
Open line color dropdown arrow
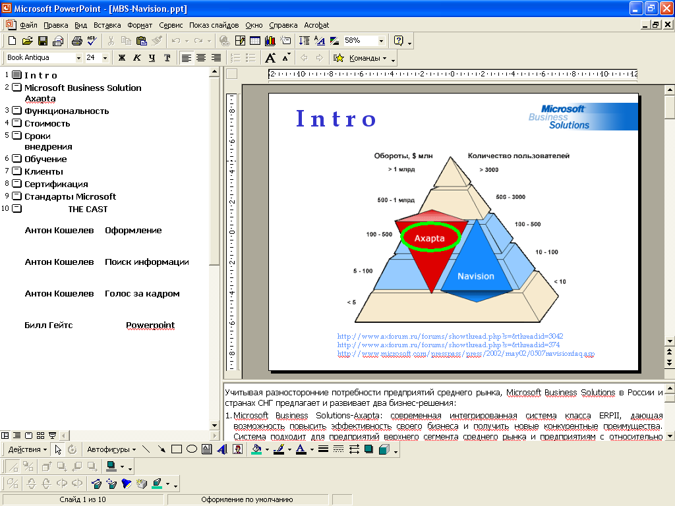289,449
